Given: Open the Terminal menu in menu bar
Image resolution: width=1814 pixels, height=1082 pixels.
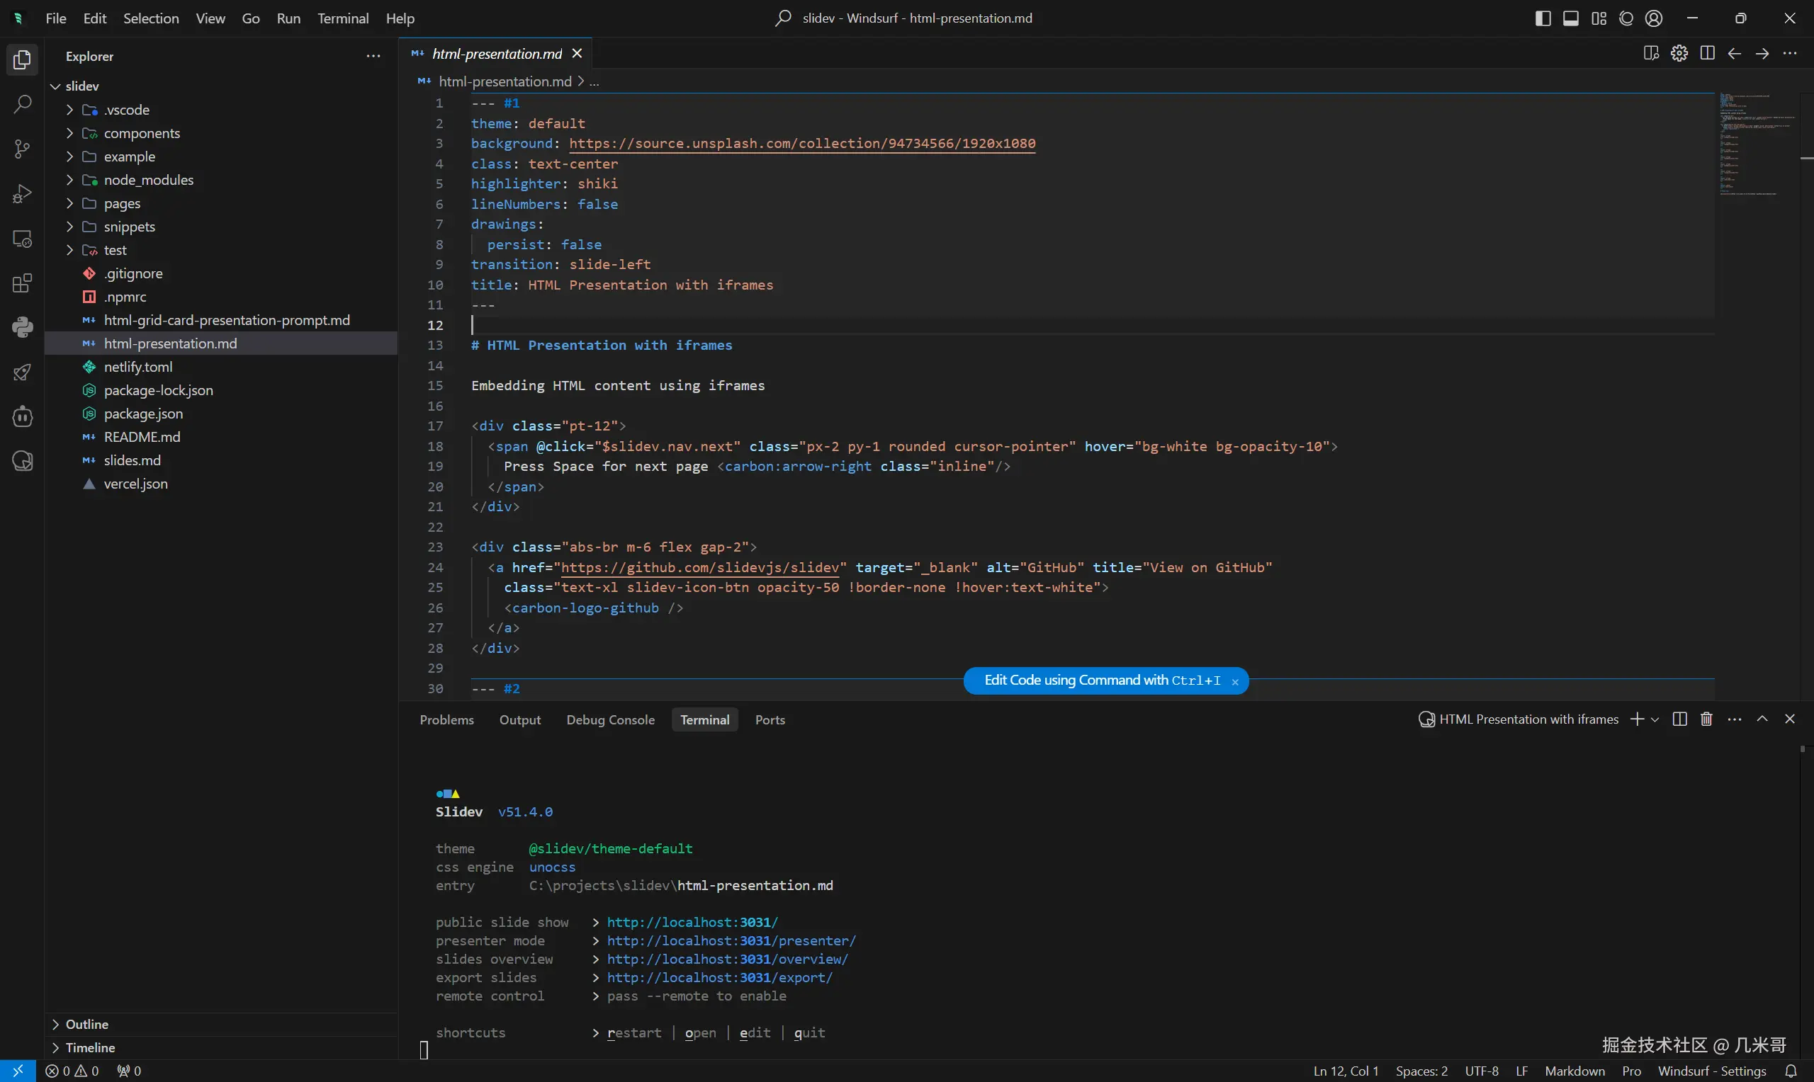Looking at the screenshot, I should pos(342,18).
